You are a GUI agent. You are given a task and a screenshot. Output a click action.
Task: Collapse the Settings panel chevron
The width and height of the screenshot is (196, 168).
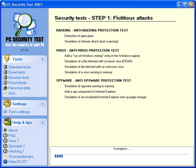(43, 104)
